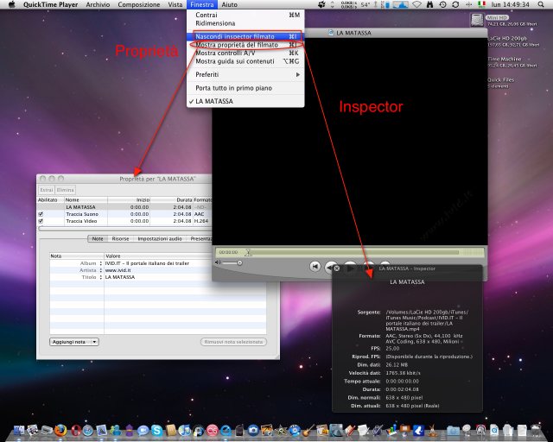
Task: Select LA MATASSA window entry in menu
Action: [x=245, y=101]
